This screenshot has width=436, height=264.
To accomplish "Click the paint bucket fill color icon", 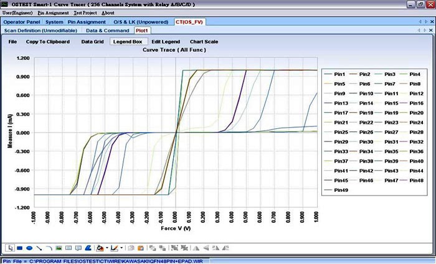I will tap(100, 248).
